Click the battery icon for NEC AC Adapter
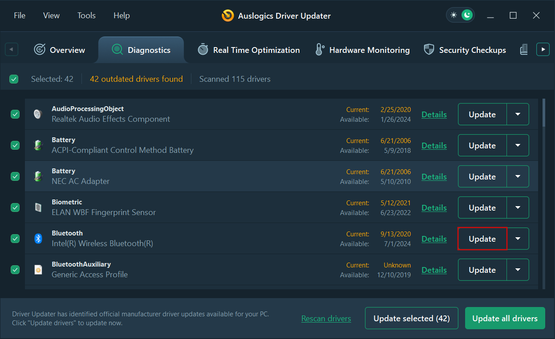The image size is (555, 339). pyautogui.click(x=38, y=176)
